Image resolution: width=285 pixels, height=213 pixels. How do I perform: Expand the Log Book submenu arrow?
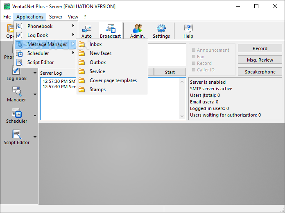73,34
